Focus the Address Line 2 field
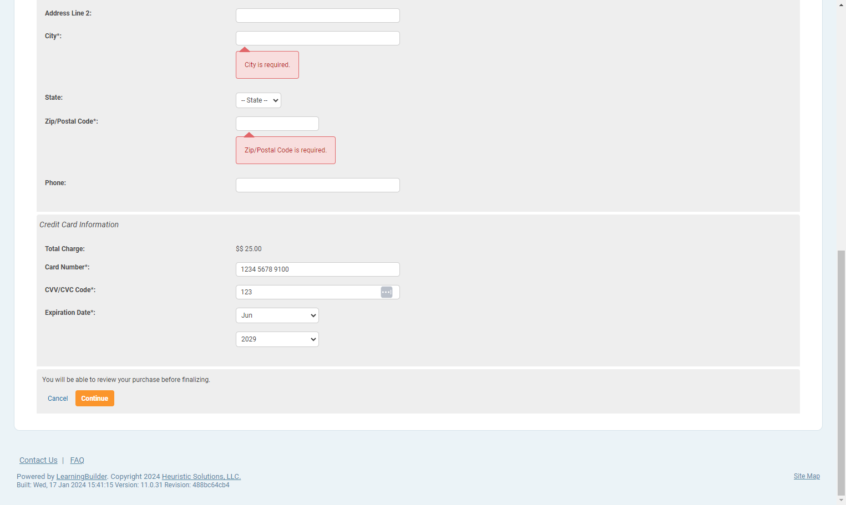Viewport: 846px width, 505px height. (318, 16)
